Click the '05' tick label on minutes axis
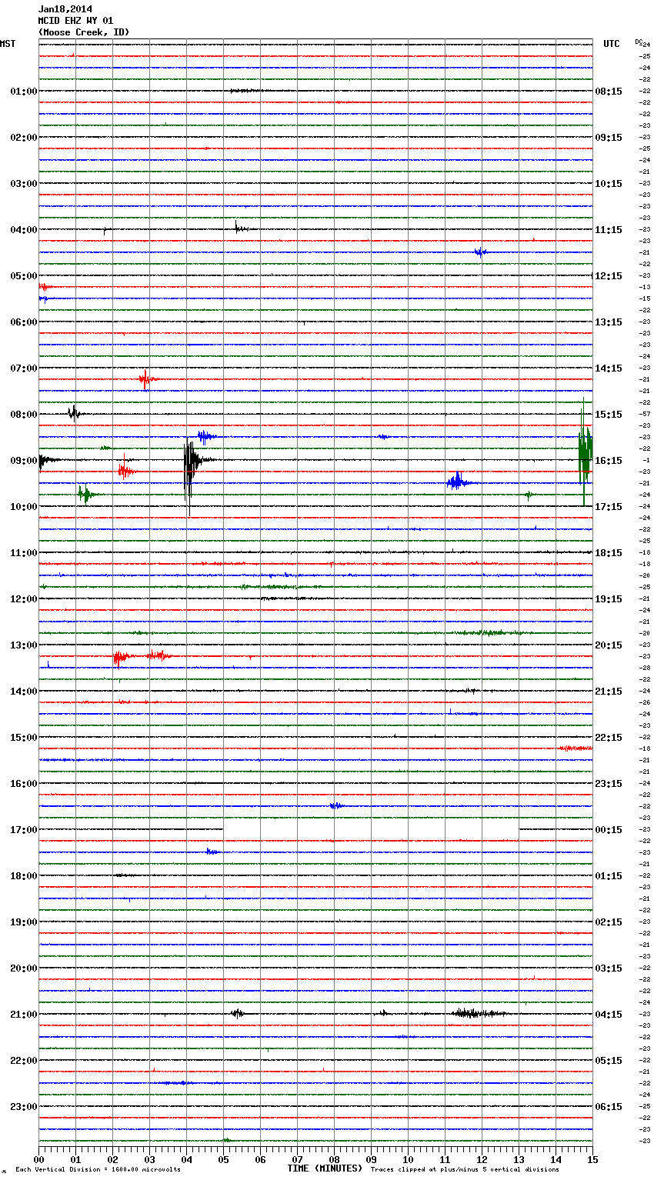The width and height of the screenshot is (654, 1180). point(223,1159)
